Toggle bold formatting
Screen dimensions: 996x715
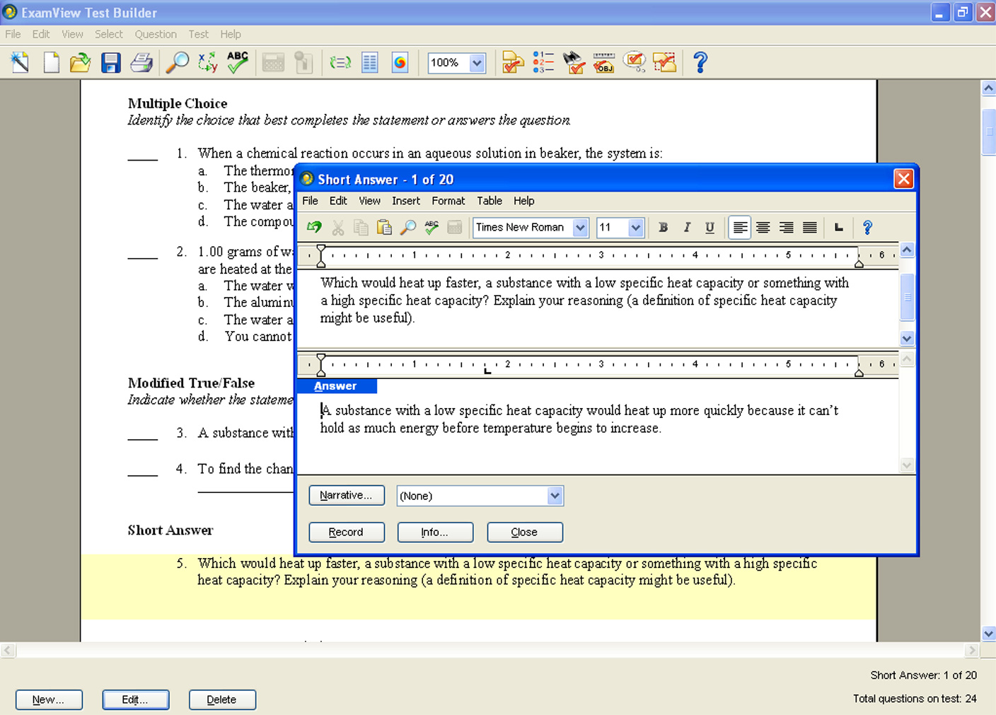(663, 227)
